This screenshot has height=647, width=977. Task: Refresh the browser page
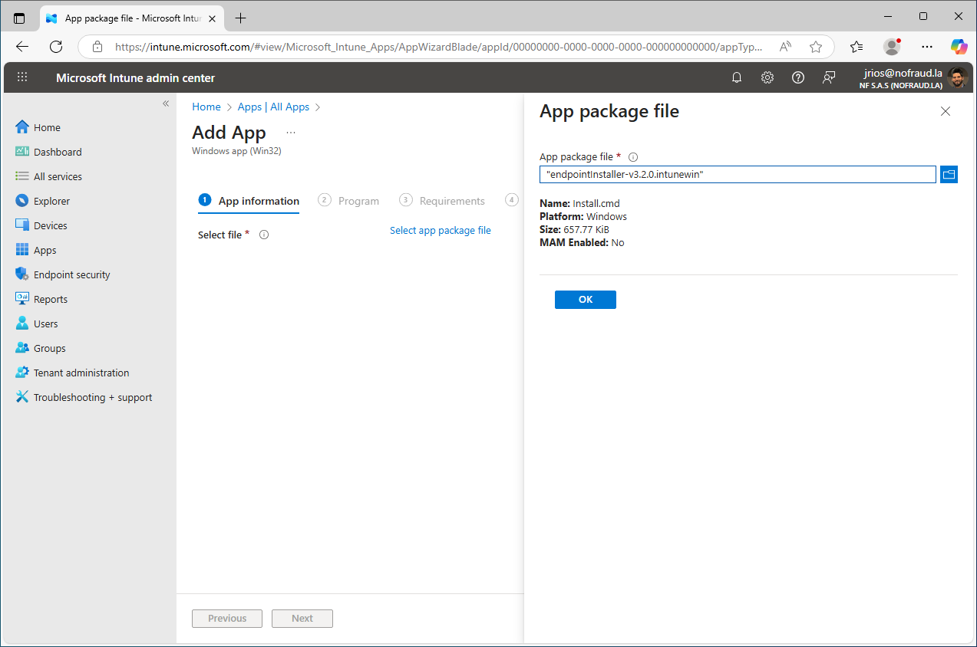56,47
